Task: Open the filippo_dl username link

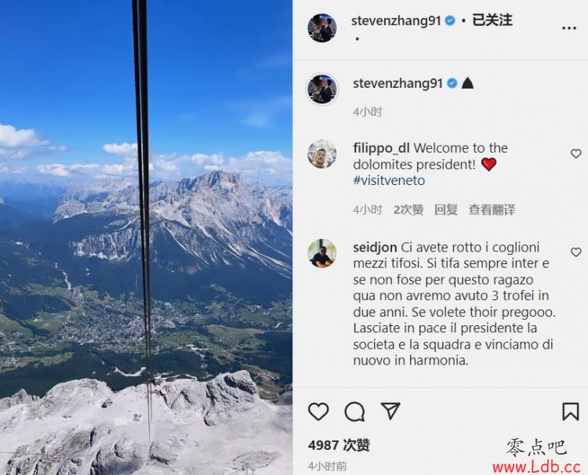Action: 381,148
